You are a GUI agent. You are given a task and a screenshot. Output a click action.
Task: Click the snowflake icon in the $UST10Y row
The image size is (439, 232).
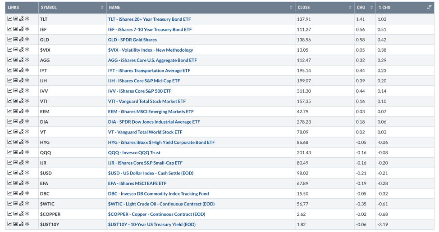(x=27, y=224)
